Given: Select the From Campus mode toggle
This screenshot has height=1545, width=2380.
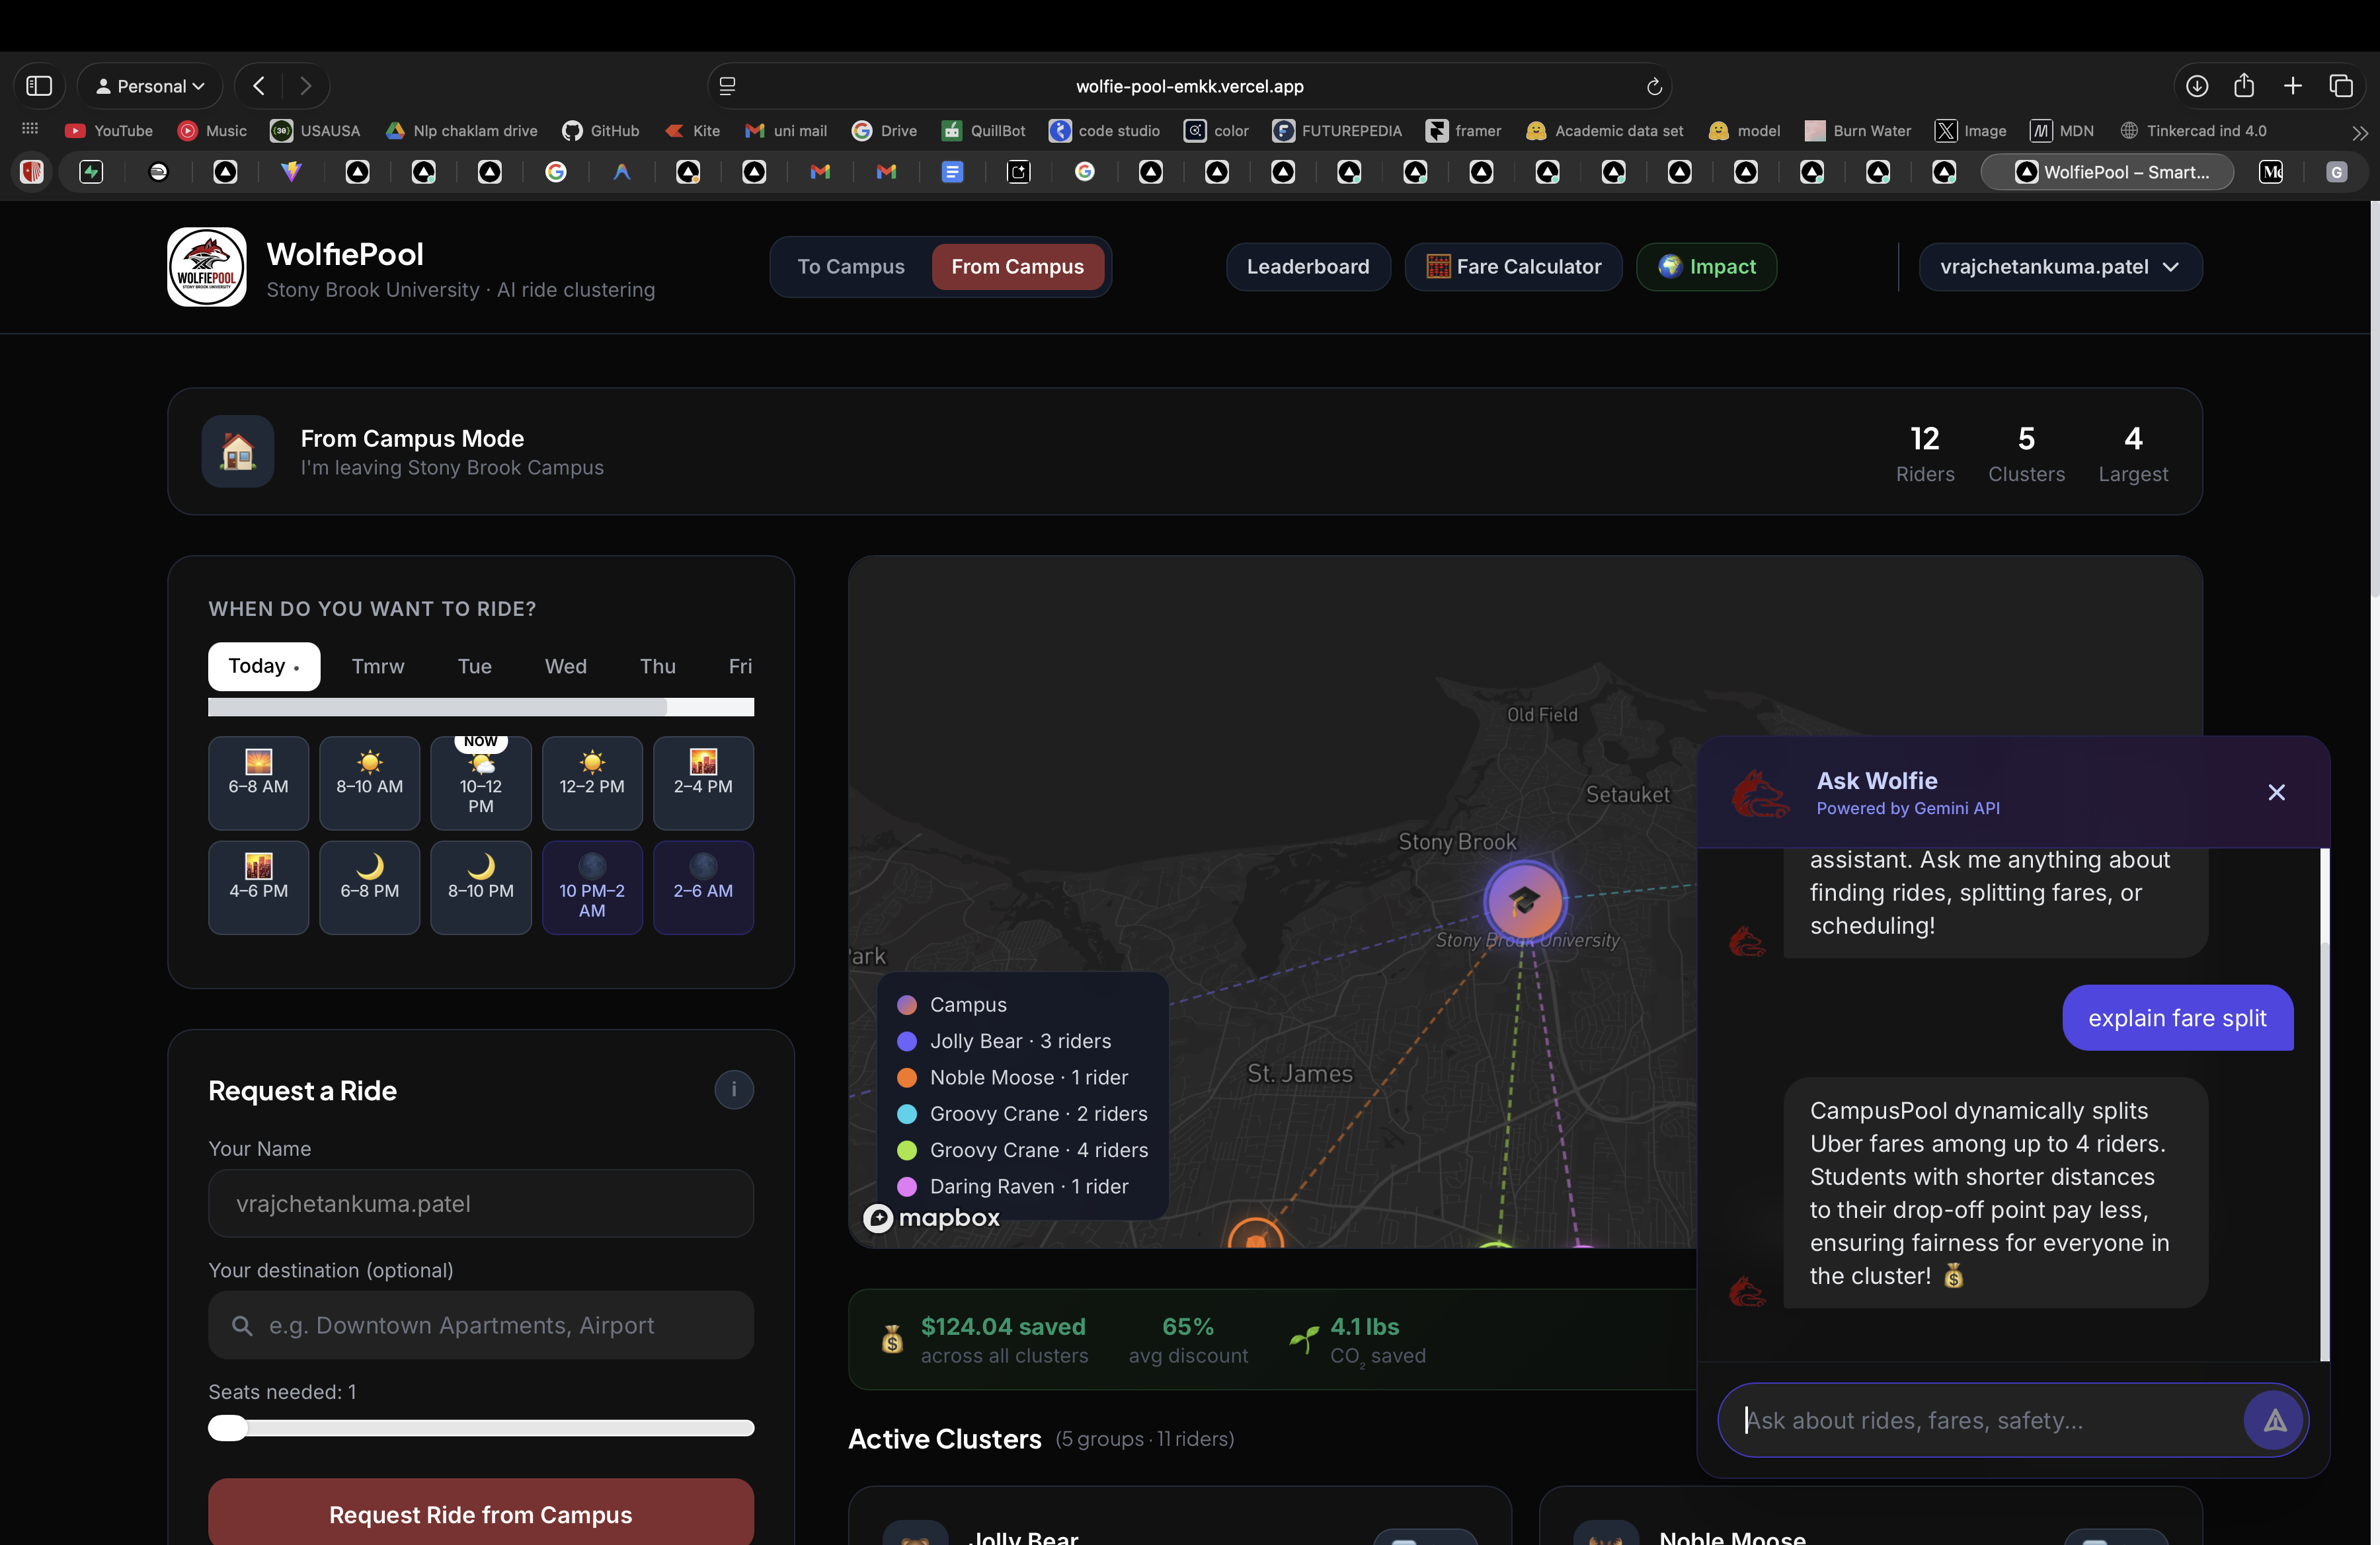Looking at the screenshot, I should coord(1017,267).
